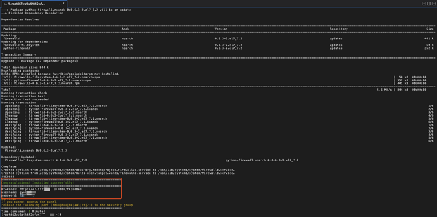Viewport: 437px width, 217px height.
Task: Click the Package column header
Action: [x=10, y=29]
